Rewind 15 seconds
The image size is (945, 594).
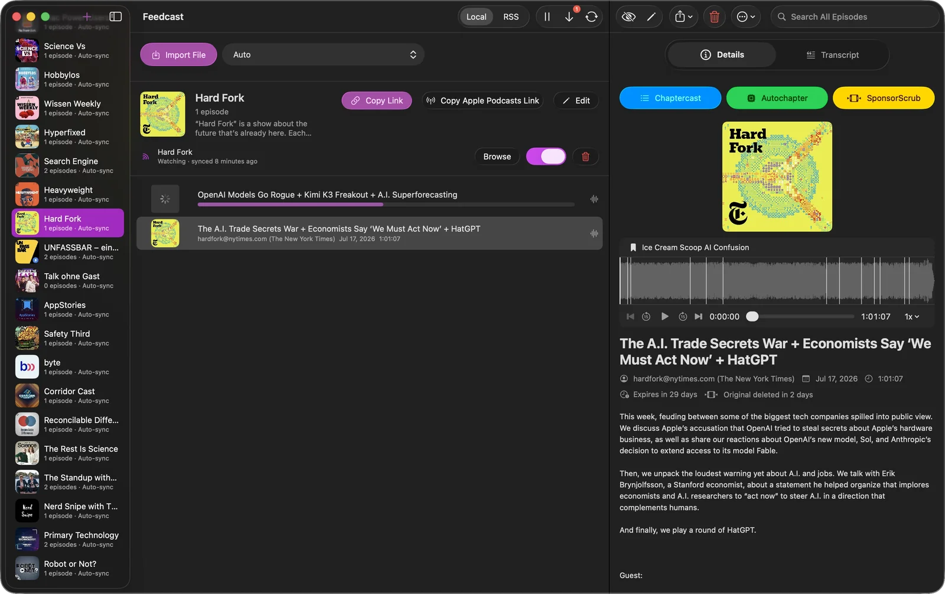click(646, 317)
